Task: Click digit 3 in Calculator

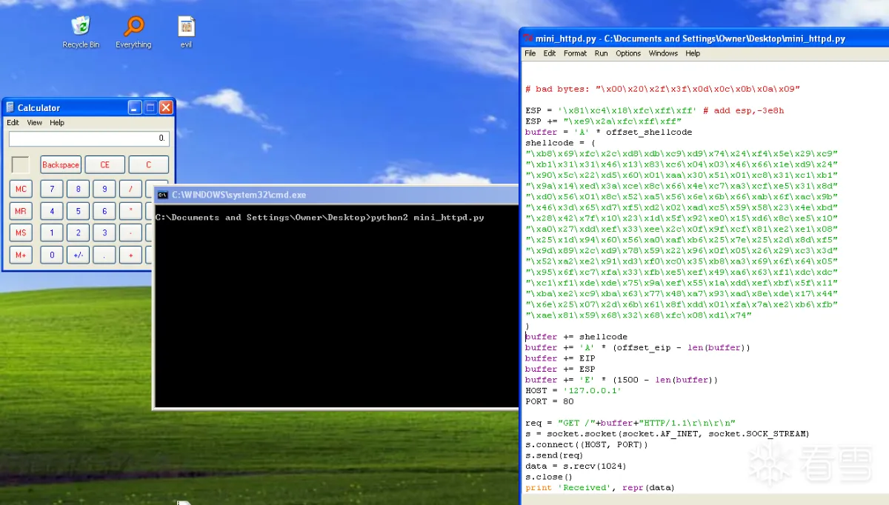Action: [x=104, y=233]
